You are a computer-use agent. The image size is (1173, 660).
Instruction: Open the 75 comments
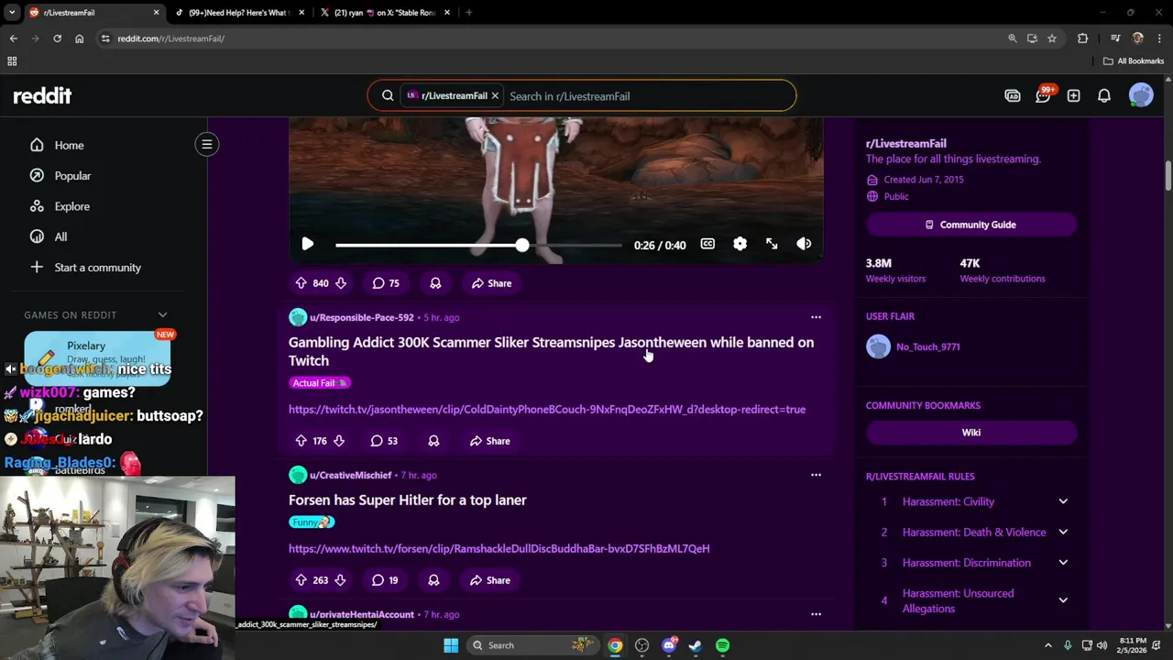click(x=386, y=283)
